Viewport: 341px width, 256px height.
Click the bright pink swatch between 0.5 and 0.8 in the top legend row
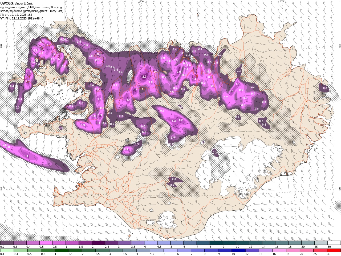click(46, 243)
